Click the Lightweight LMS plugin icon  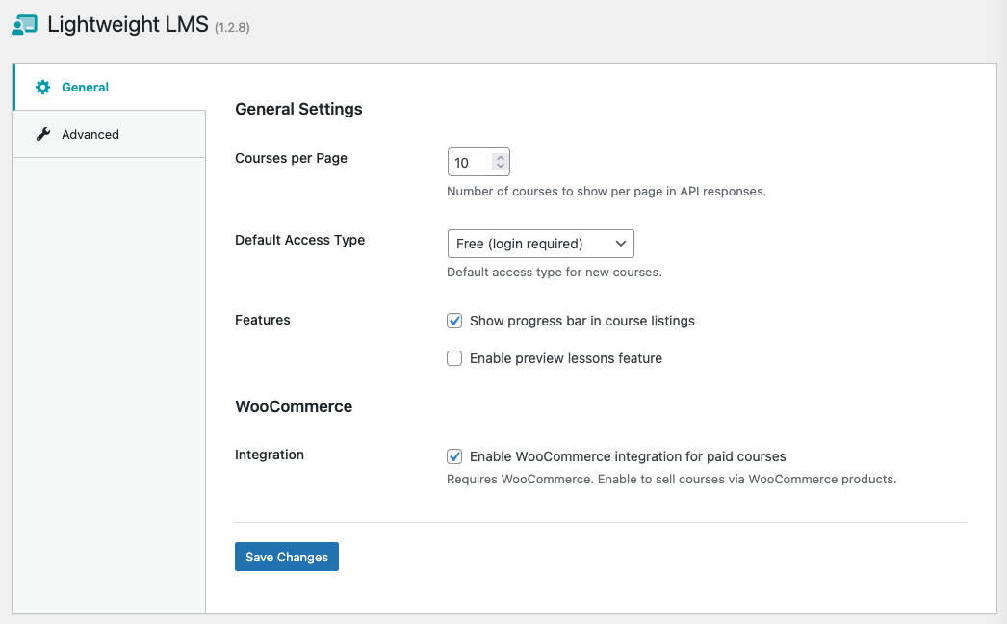coord(24,24)
